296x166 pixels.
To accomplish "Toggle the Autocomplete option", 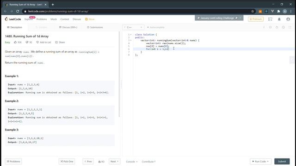I will pyautogui.click(x=156, y=27).
